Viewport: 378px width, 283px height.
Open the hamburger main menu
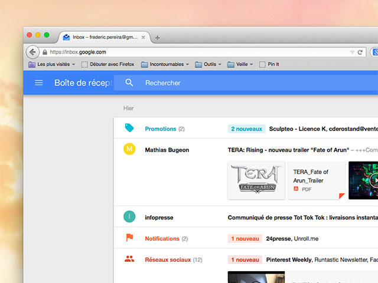[x=38, y=83]
